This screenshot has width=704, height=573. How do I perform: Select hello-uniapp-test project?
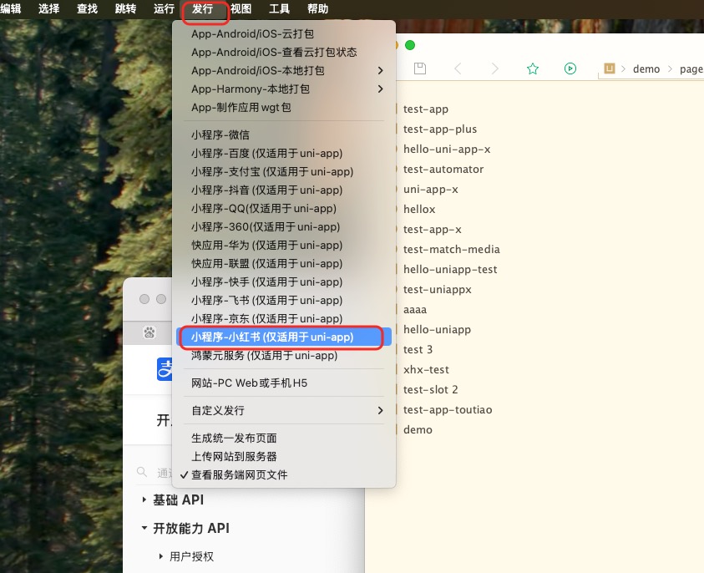[x=450, y=270]
